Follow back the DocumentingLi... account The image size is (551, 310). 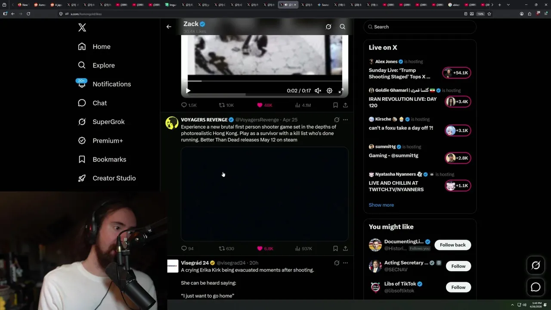[x=453, y=245]
